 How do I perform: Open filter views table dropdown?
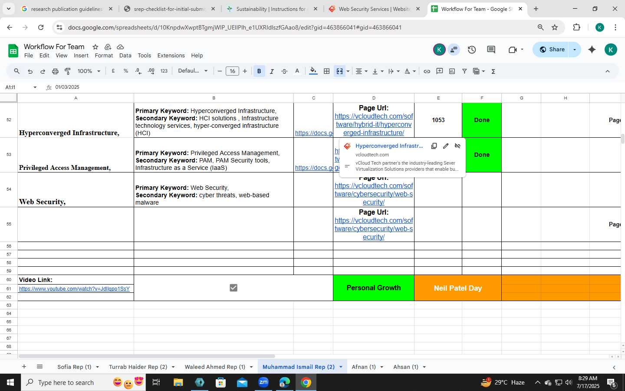479,71
